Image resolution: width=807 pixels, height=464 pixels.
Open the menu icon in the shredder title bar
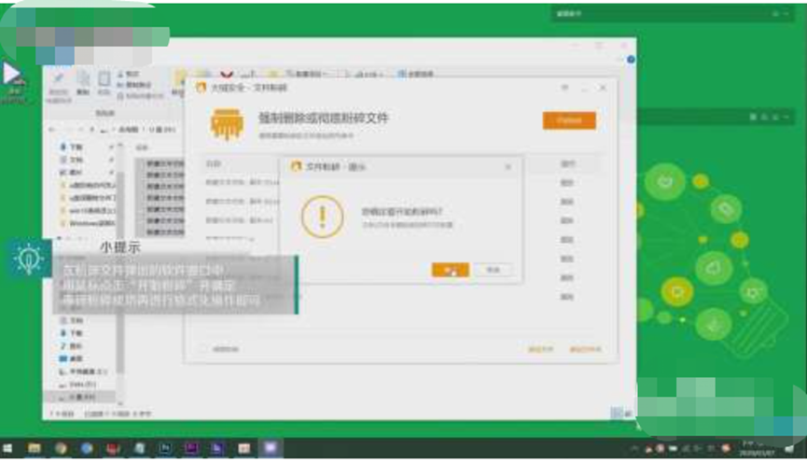pyautogui.click(x=565, y=88)
